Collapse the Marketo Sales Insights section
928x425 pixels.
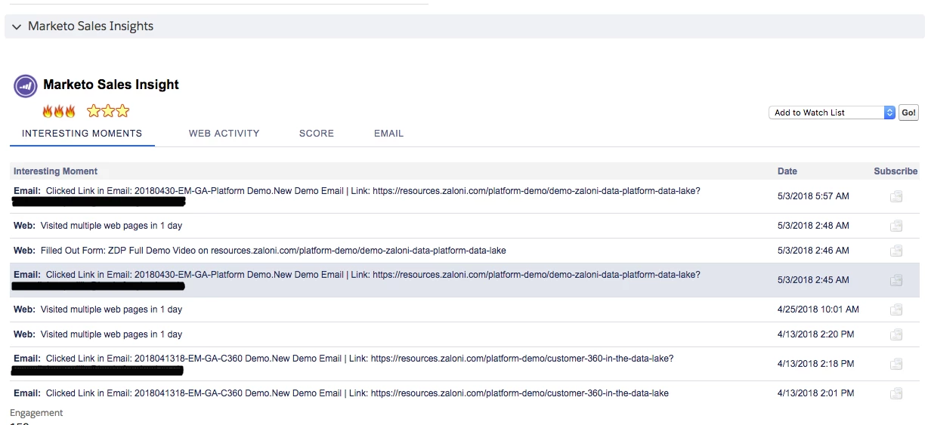click(17, 26)
